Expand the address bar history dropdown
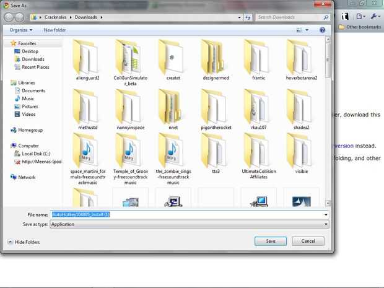This screenshot has width=384, height=288. [239, 17]
